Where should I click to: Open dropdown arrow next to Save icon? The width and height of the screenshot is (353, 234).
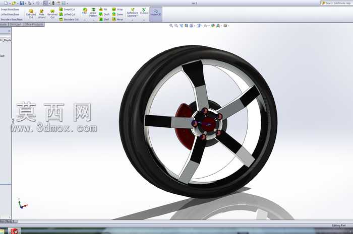[25, 3]
